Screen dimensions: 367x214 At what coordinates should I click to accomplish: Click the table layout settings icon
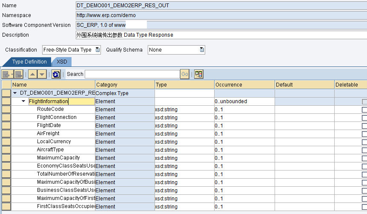point(199,74)
